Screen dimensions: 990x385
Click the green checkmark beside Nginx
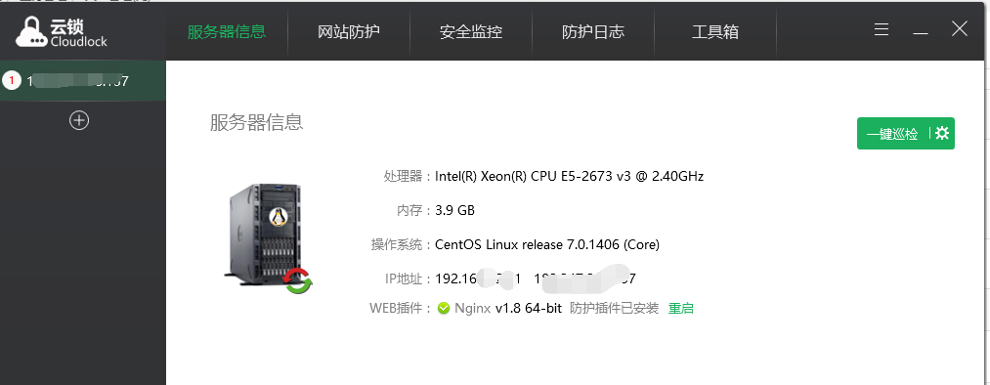tap(444, 309)
